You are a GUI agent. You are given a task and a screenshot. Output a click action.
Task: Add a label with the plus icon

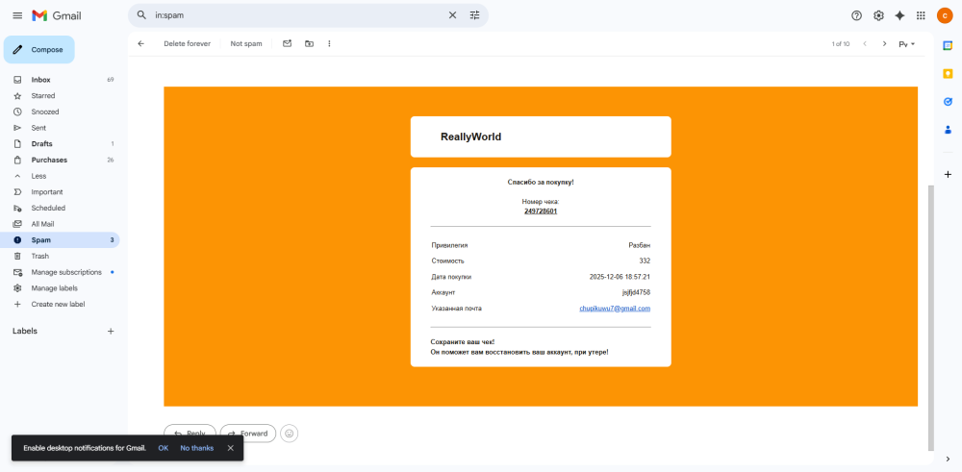(111, 331)
